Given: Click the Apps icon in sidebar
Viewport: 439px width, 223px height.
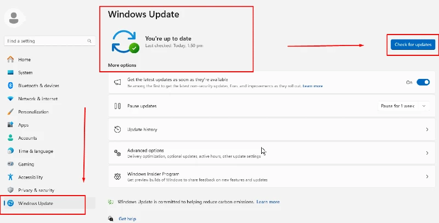Looking at the screenshot, I should [x=10, y=124].
